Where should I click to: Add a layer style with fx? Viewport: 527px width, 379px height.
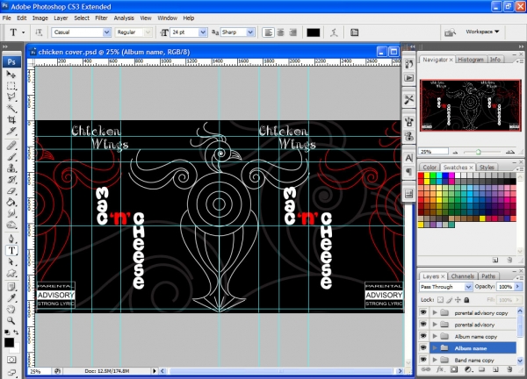(440, 369)
